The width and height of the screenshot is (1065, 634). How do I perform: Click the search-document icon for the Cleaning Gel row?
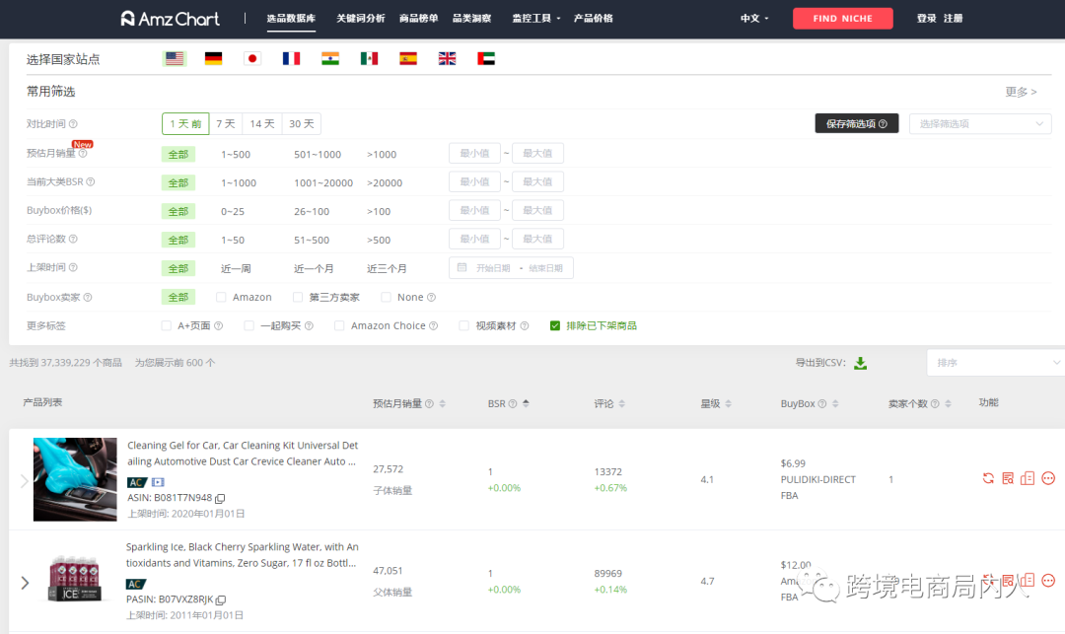click(x=1008, y=478)
